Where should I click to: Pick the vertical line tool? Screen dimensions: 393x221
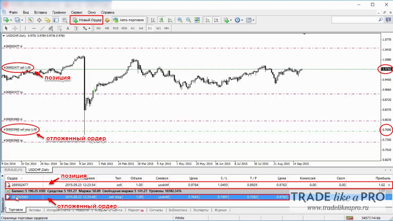click(25, 28)
